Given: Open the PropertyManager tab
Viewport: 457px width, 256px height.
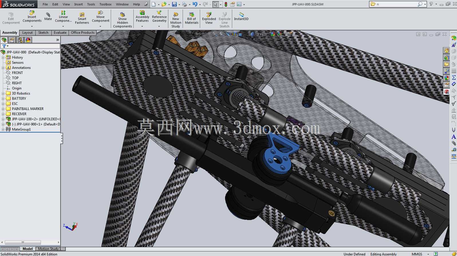Looking at the screenshot, I should pos(12,40).
